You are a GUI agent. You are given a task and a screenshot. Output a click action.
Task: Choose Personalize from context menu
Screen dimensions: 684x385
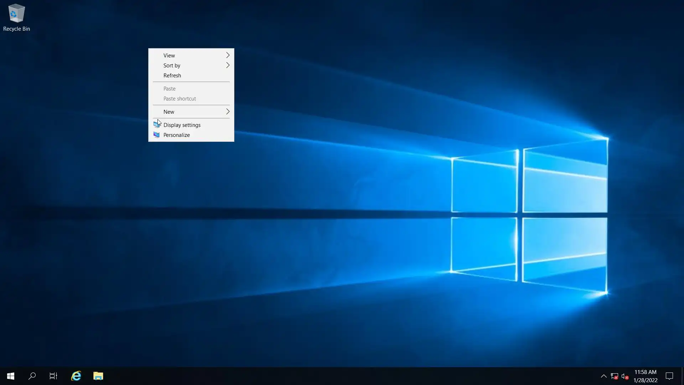pyautogui.click(x=176, y=135)
